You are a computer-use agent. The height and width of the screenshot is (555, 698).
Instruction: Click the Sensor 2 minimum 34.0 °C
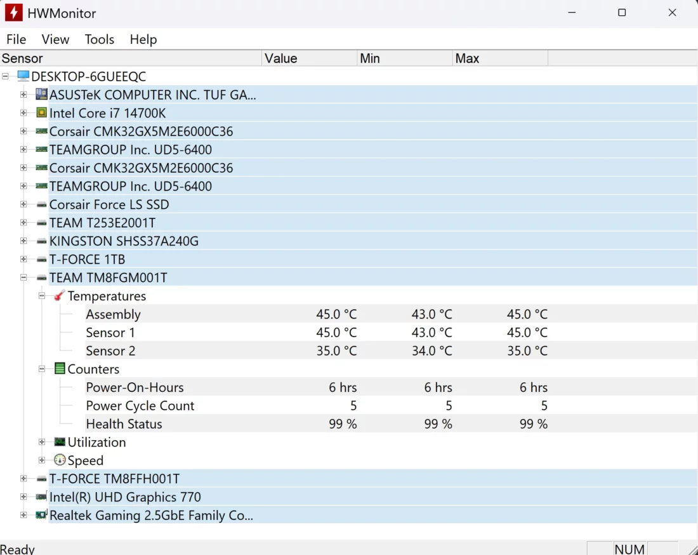pyautogui.click(x=431, y=351)
